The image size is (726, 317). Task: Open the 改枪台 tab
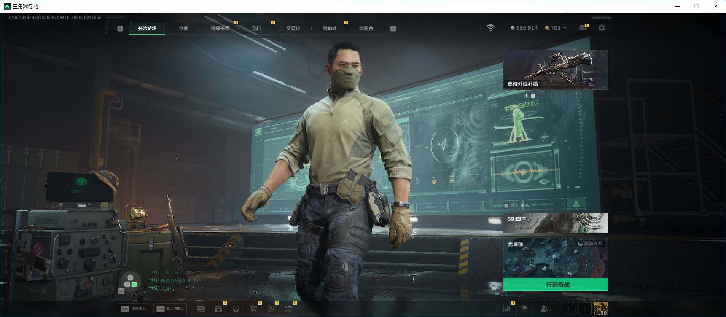[x=366, y=28]
